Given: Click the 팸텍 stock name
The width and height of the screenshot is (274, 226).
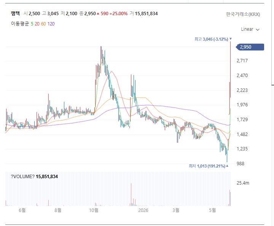Looking at the screenshot, I should click(15, 13).
